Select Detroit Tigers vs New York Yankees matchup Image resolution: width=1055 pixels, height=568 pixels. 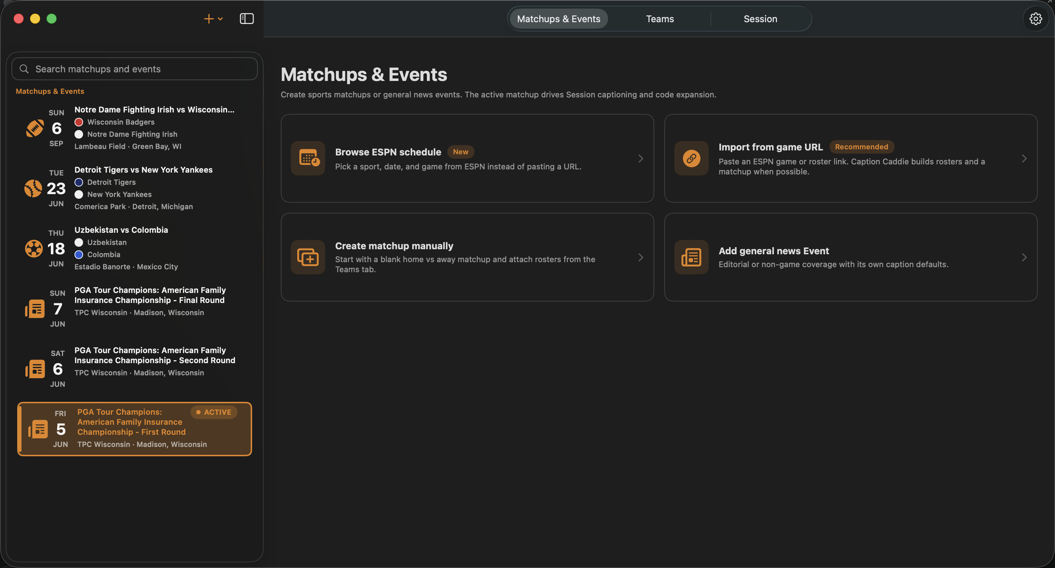pyautogui.click(x=134, y=188)
